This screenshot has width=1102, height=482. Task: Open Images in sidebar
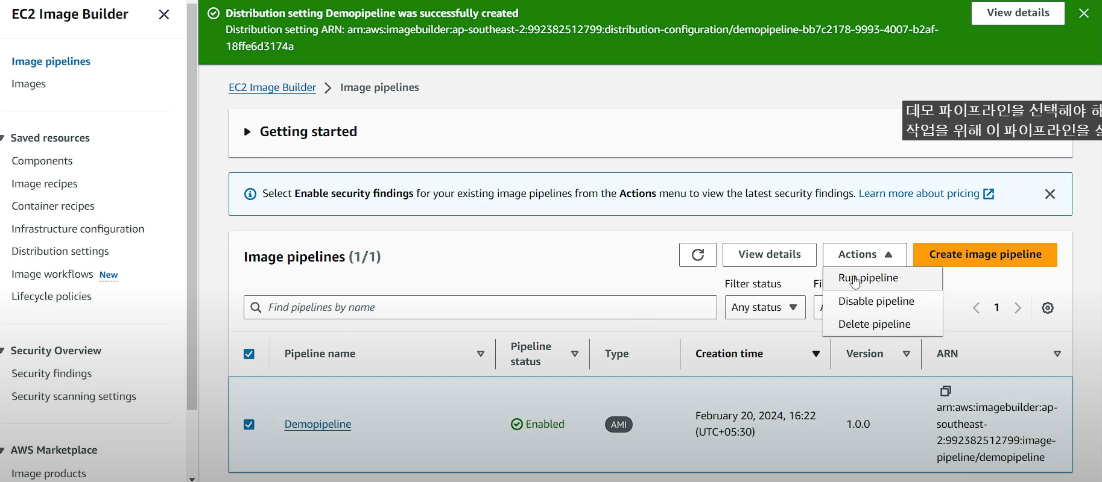pos(28,84)
